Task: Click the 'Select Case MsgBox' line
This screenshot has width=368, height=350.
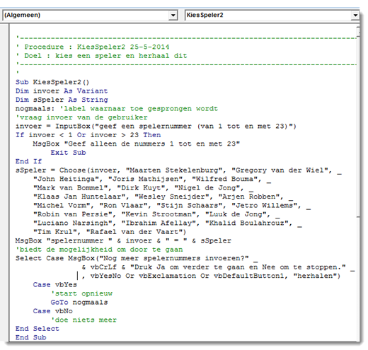Action: (137, 258)
